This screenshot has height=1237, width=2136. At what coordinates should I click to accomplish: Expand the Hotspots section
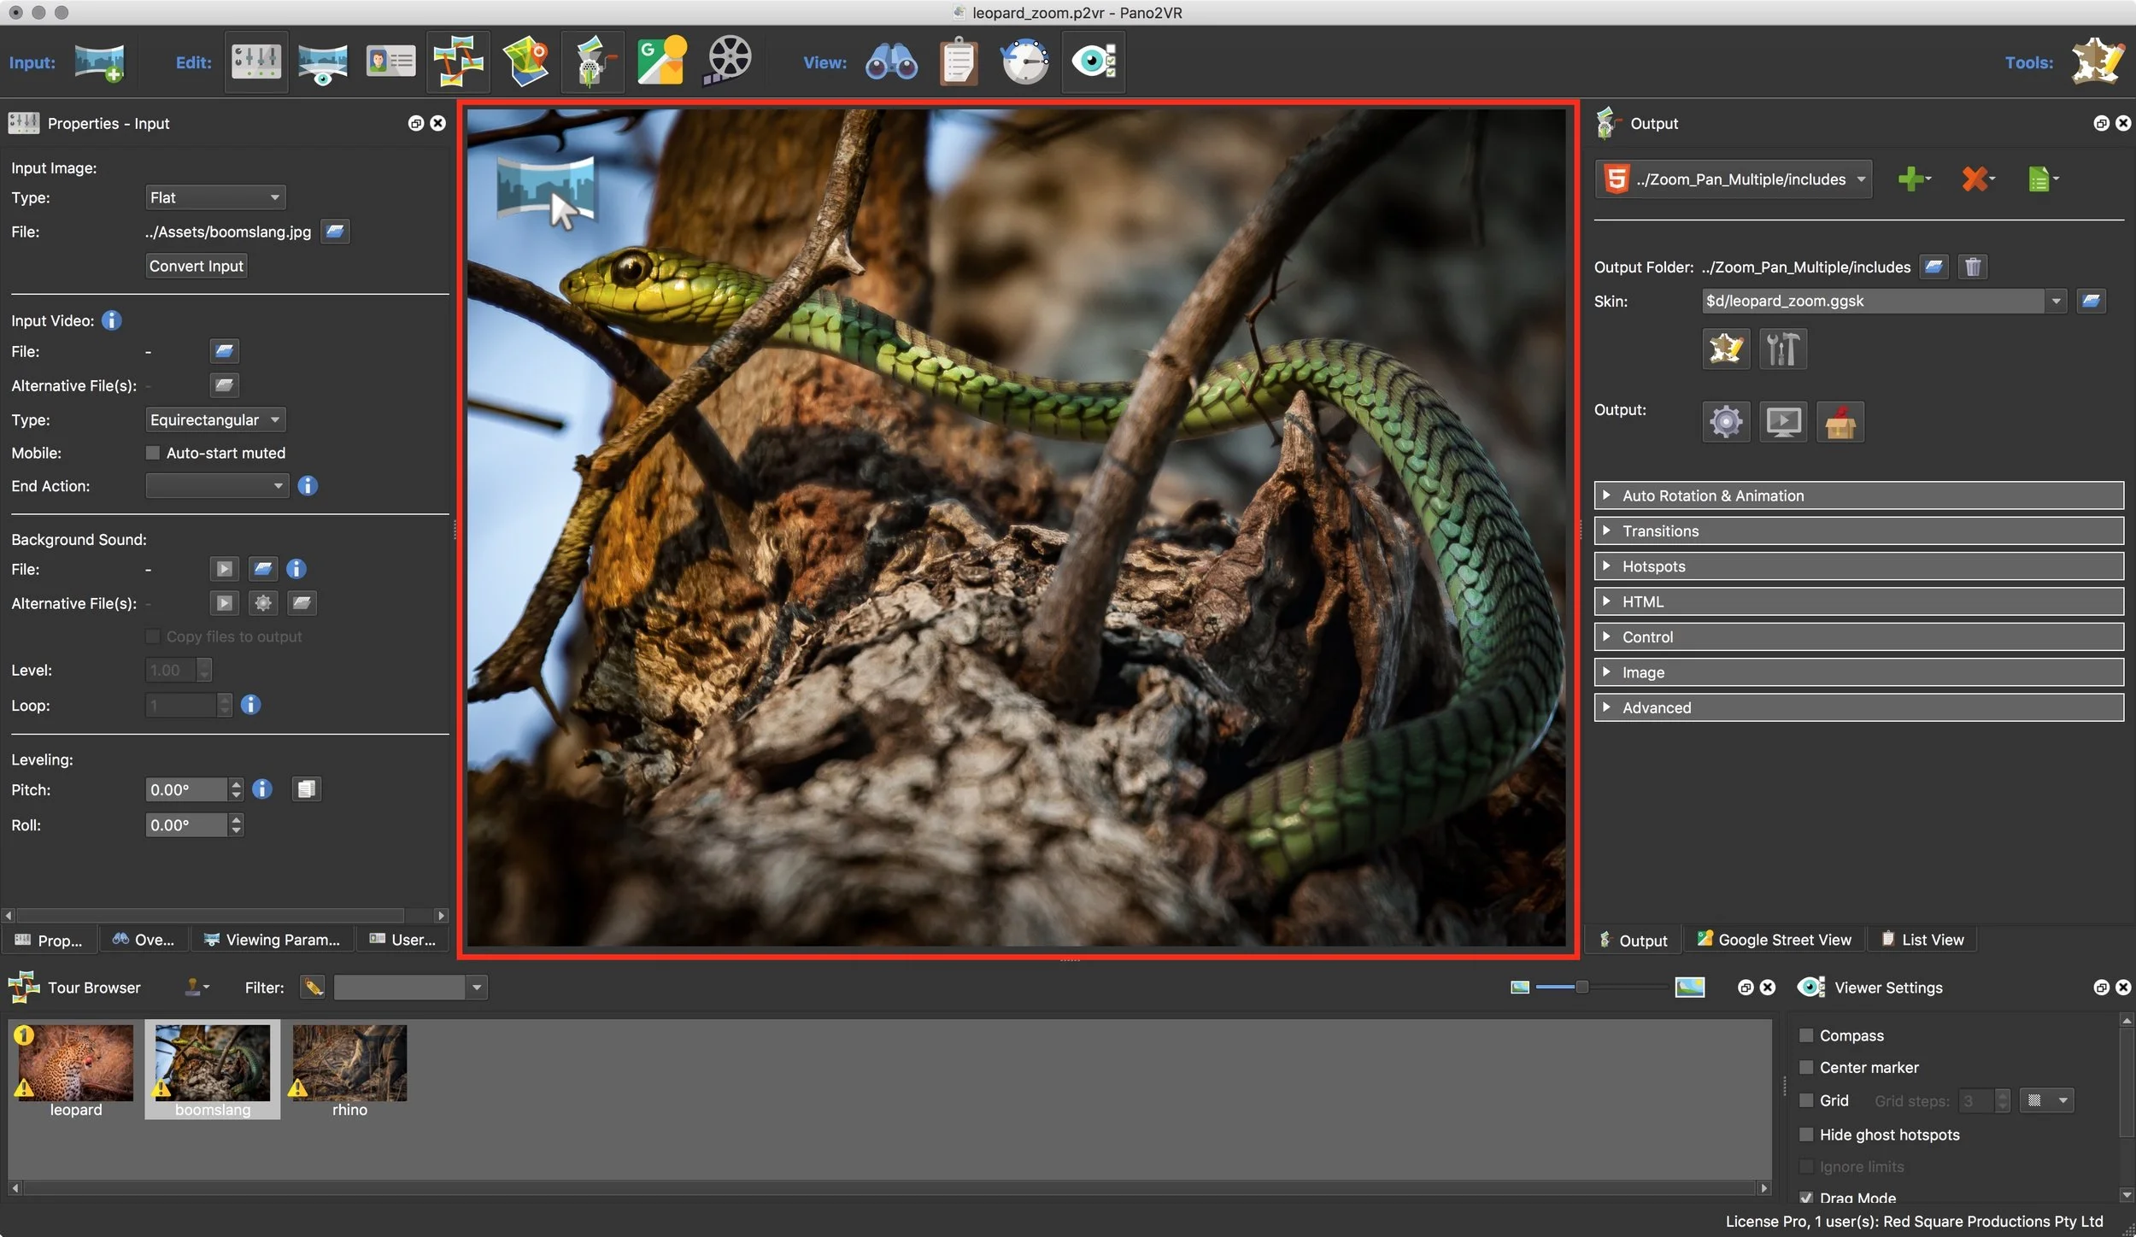point(1858,566)
